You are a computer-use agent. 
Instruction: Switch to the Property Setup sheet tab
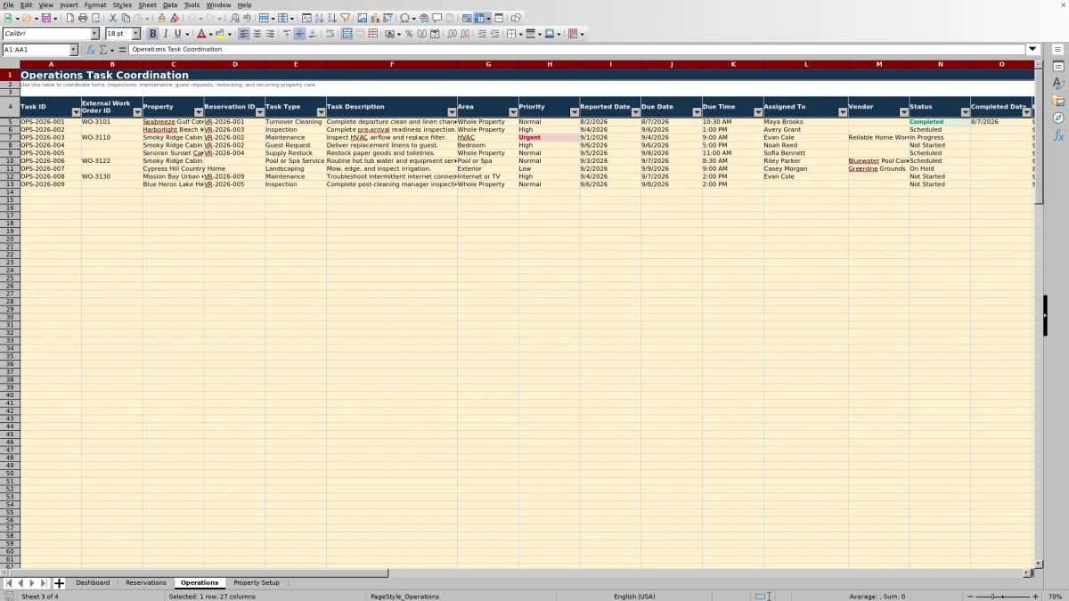pyautogui.click(x=257, y=583)
